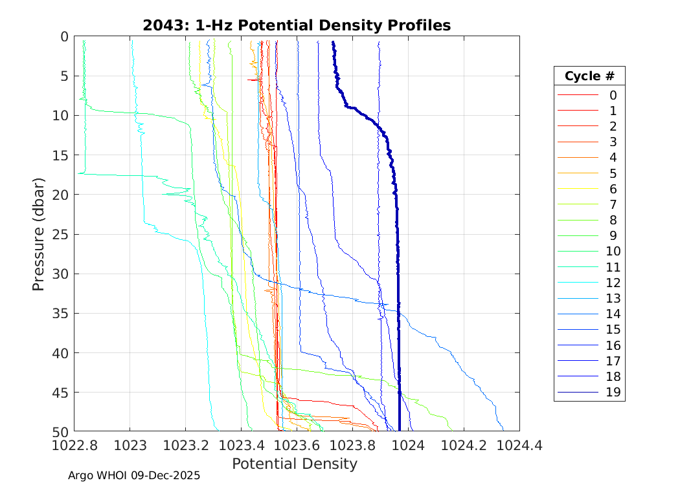
Task: Click the 1024.4 x-axis tick label
Action: [519, 445]
